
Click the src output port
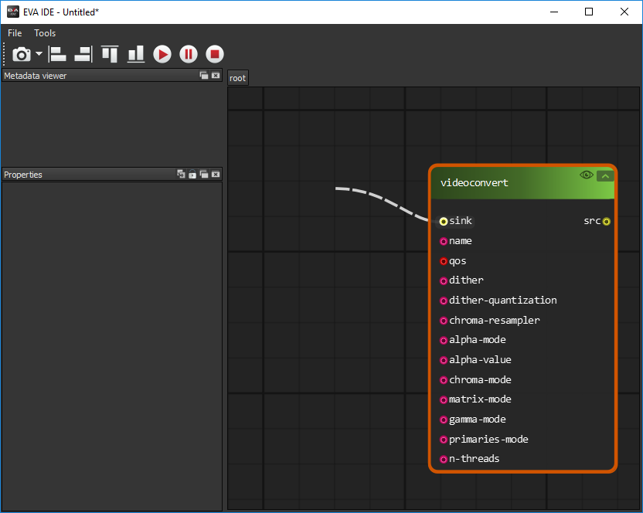tap(607, 222)
